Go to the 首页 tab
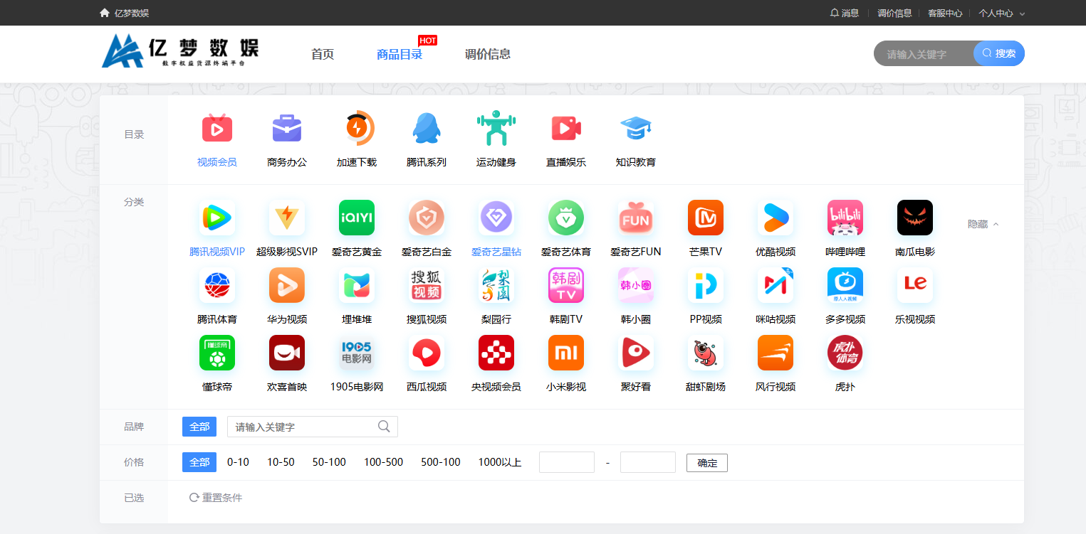The height and width of the screenshot is (534, 1086). click(323, 54)
